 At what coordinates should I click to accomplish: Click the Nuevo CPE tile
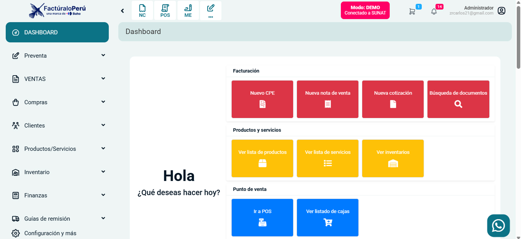262,99
